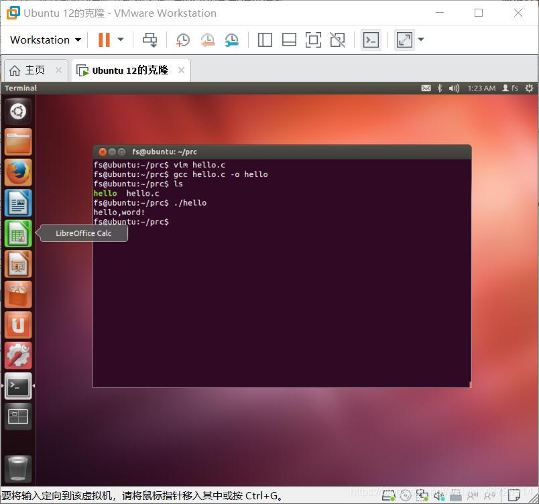Launch LibreOffice Calc from launcher
The image size is (539, 504).
point(18,233)
